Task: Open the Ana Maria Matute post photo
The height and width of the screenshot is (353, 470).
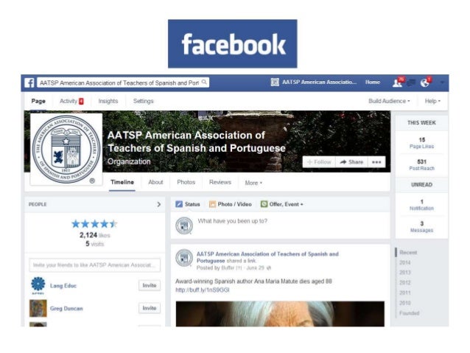Action: coord(280,314)
